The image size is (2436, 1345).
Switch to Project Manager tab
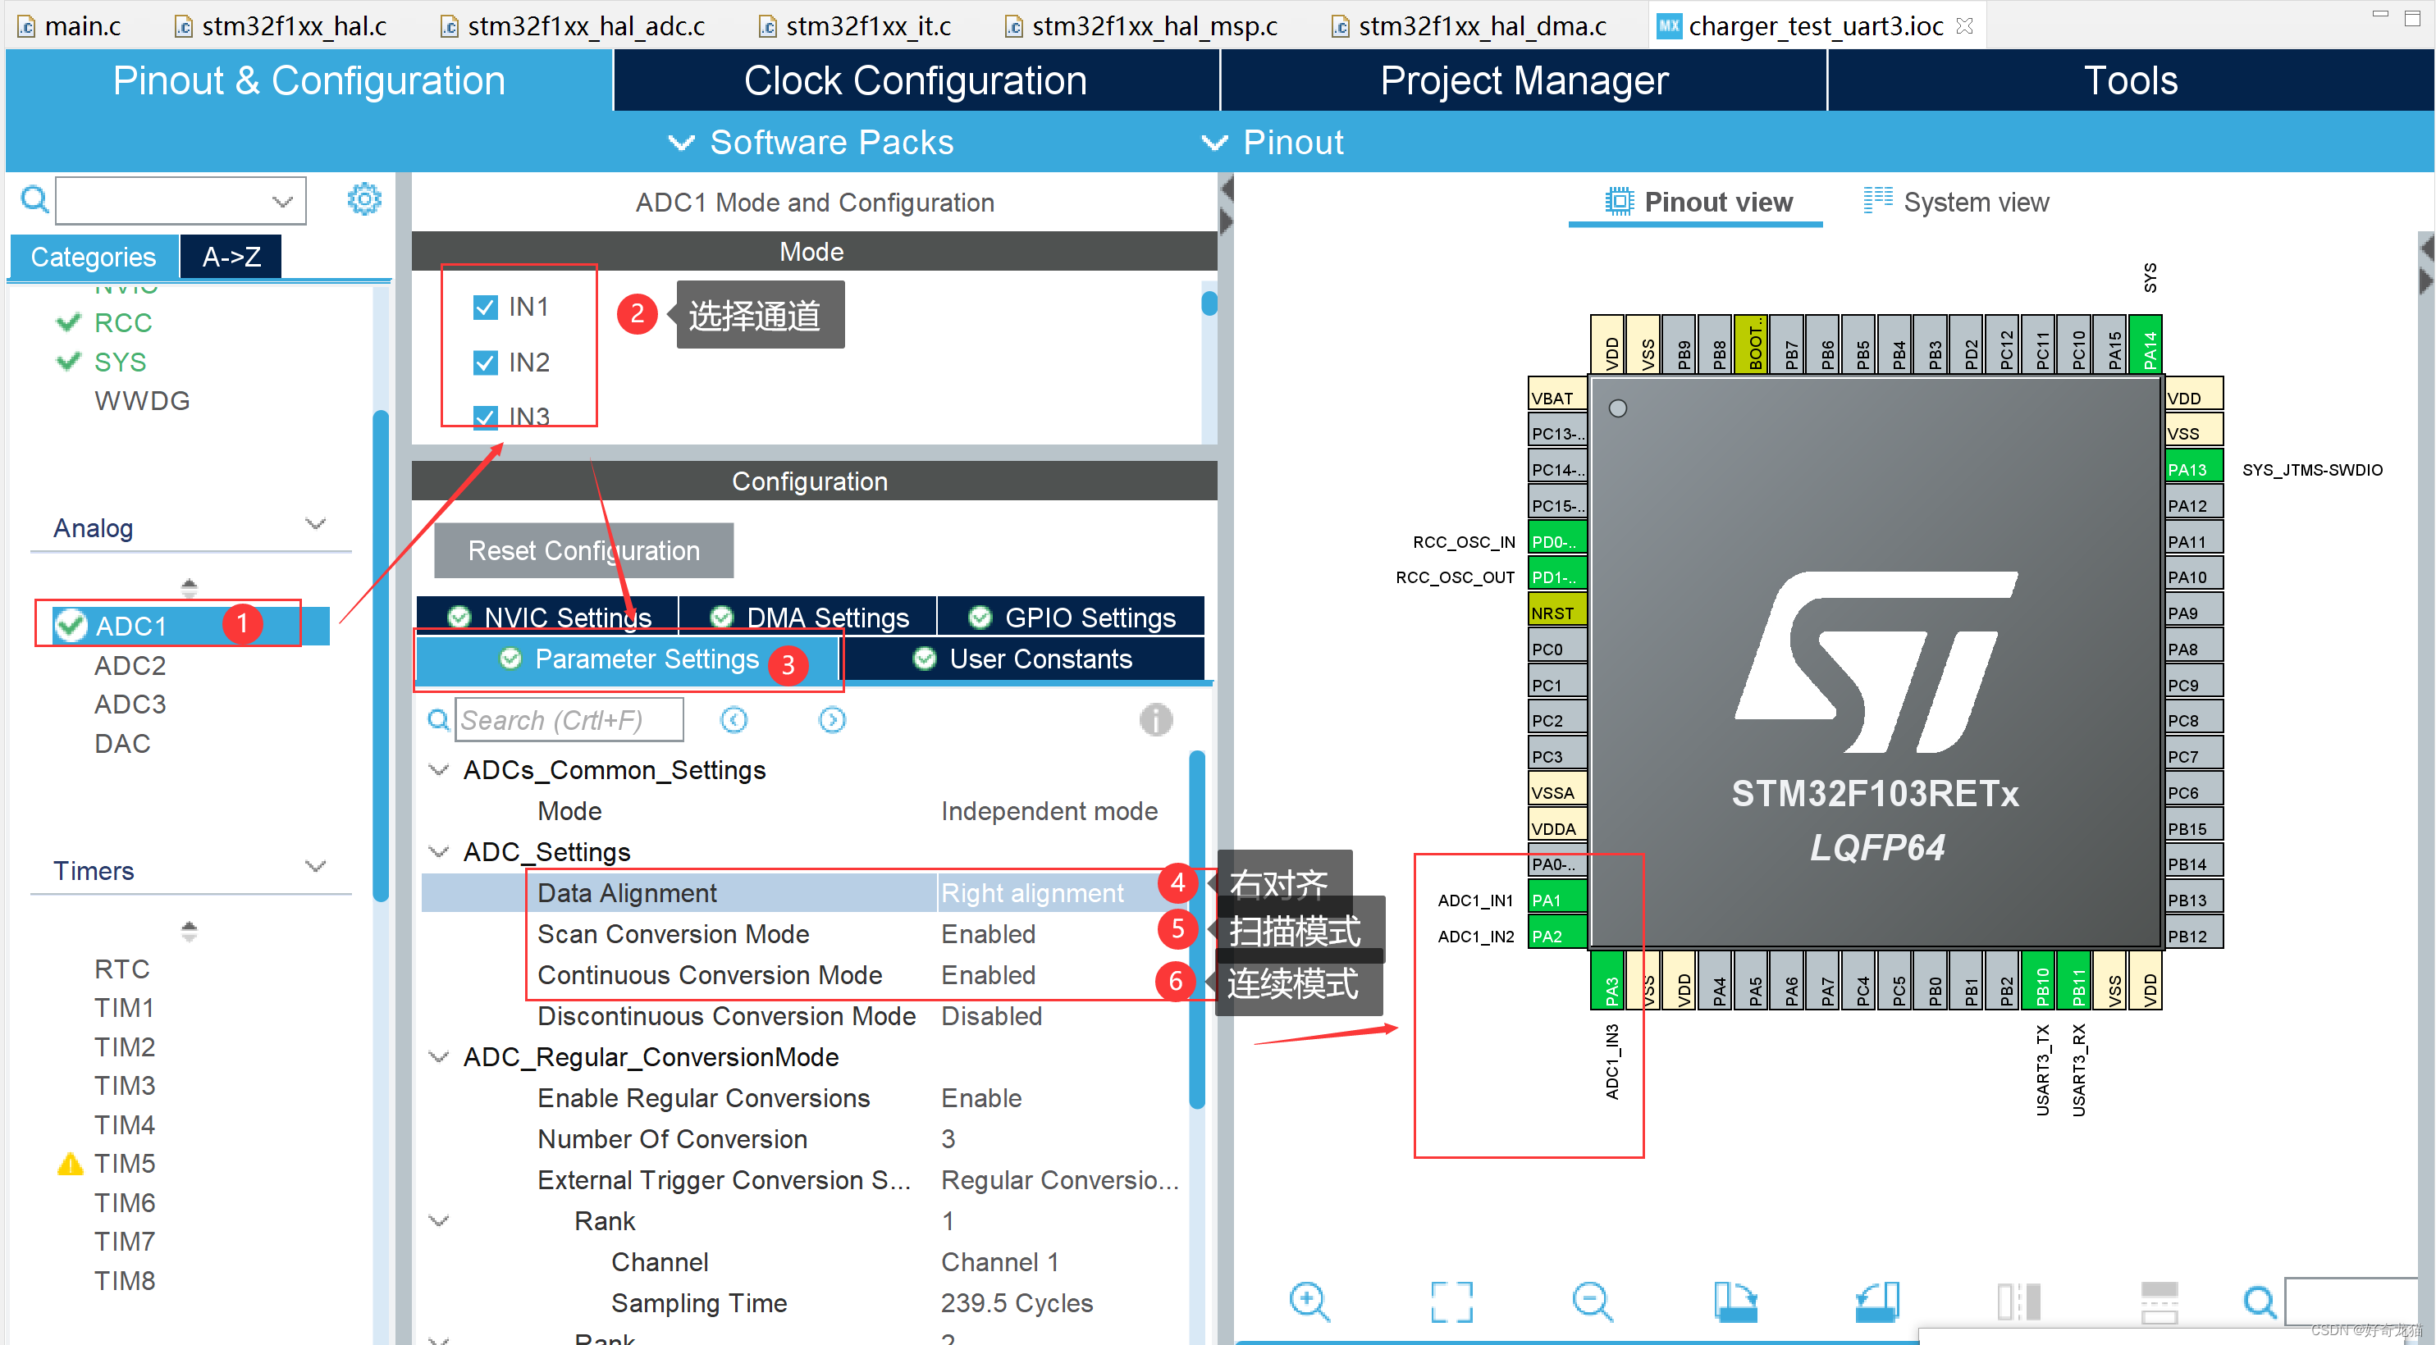click(x=1524, y=80)
